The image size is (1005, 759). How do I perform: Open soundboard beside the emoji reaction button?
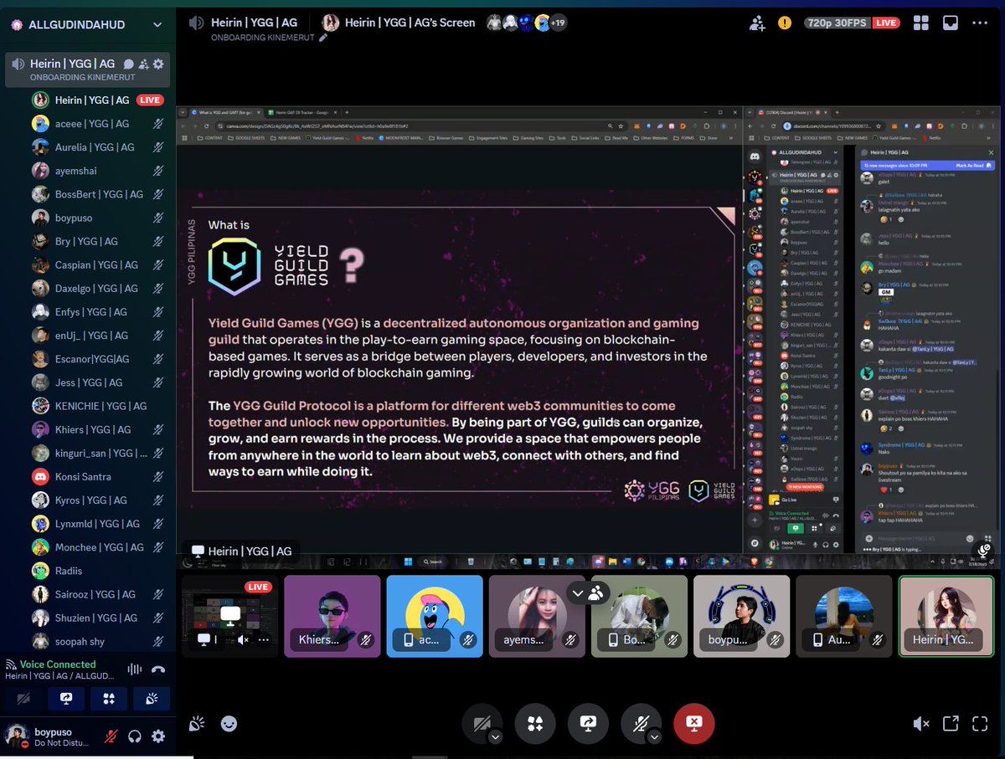pos(197,724)
